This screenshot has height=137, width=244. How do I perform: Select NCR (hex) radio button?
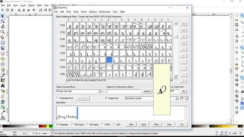point(72,124)
